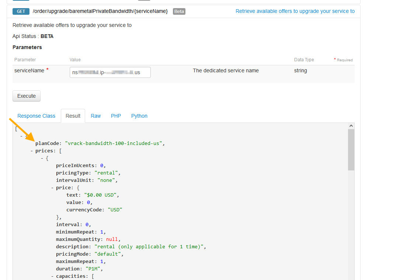This screenshot has height=280, width=400.
Task: Click the scrollbar up arrow in result panel
Action: click(351, 126)
